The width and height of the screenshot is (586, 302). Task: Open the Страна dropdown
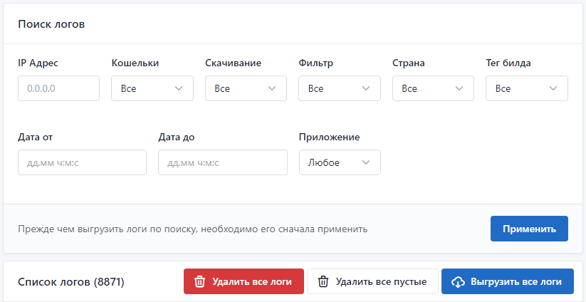(x=433, y=88)
